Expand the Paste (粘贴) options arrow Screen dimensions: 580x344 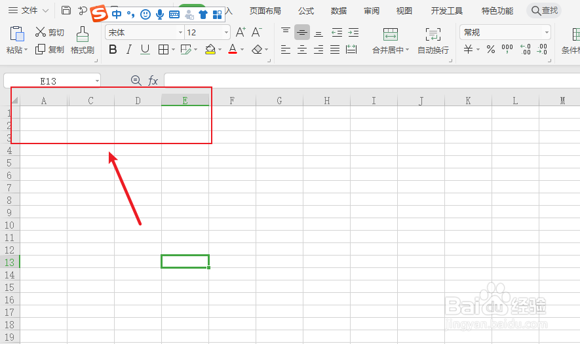(x=26, y=50)
